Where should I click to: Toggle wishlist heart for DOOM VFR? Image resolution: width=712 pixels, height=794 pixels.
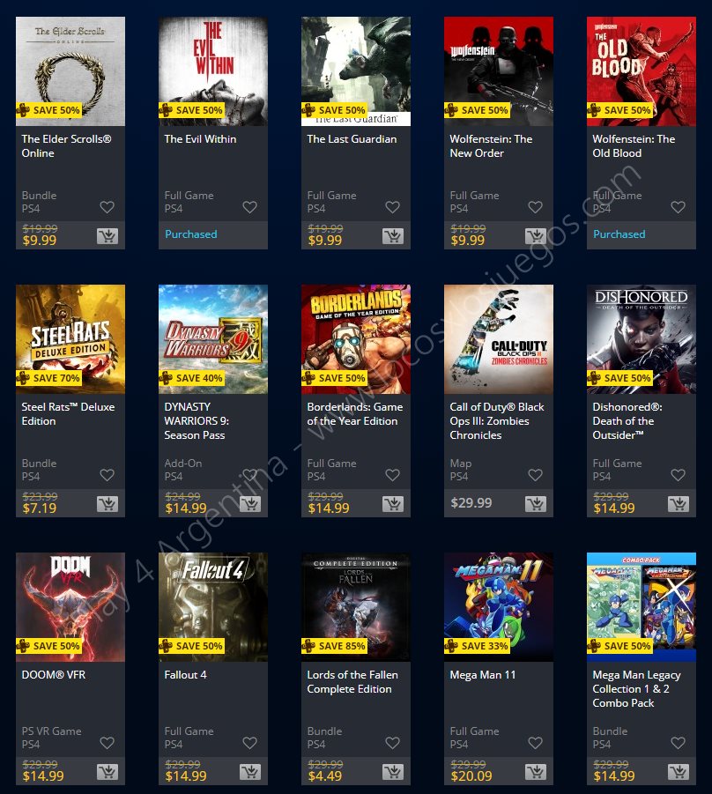coord(107,743)
